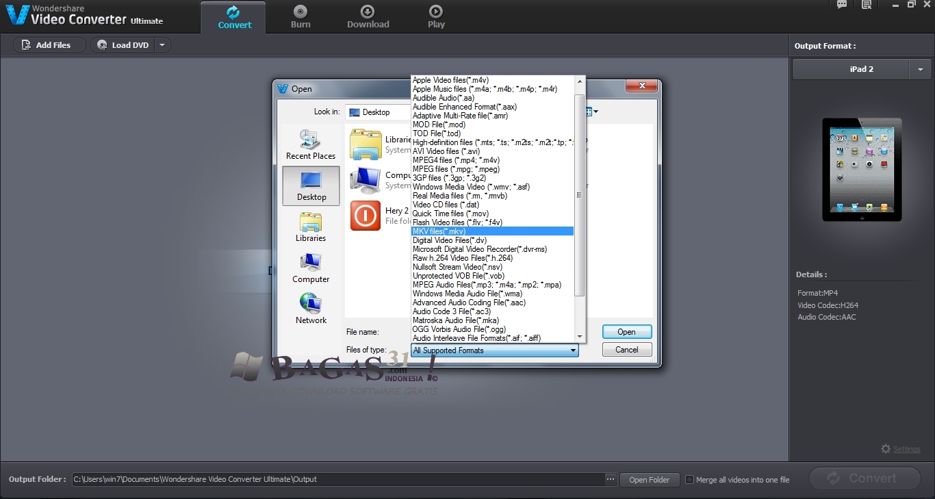Choose Real Media files filter
This screenshot has width=935, height=499.
pyautogui.click(x=492, y=196)
